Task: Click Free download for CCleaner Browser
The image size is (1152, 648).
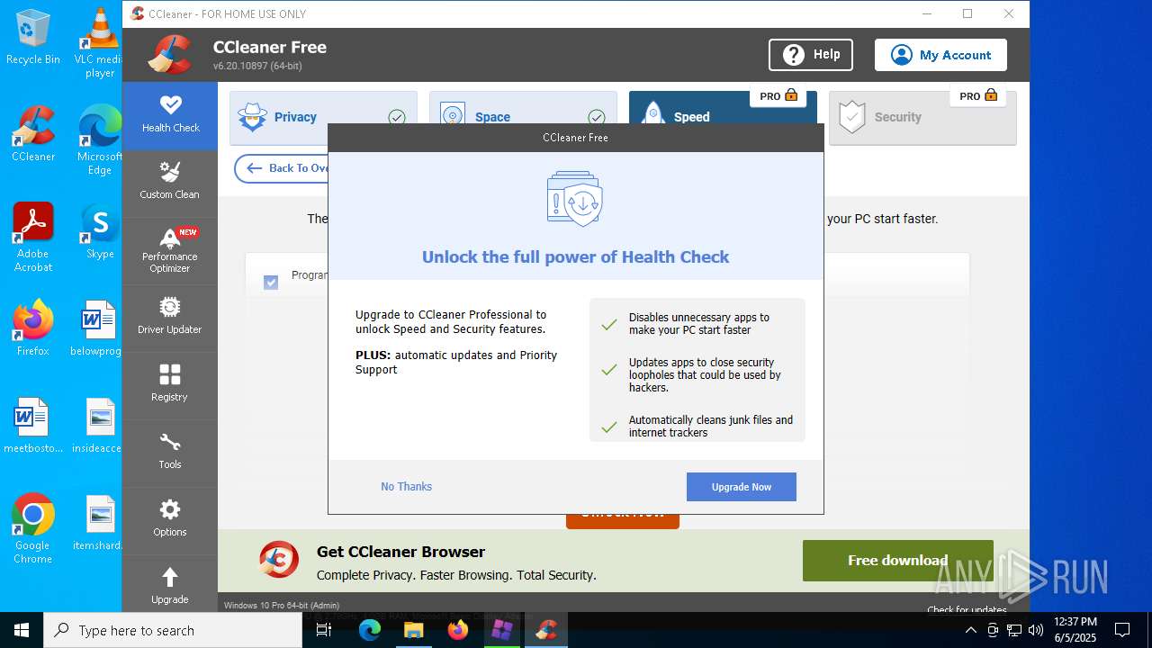Action: click(x=898, y=560)
